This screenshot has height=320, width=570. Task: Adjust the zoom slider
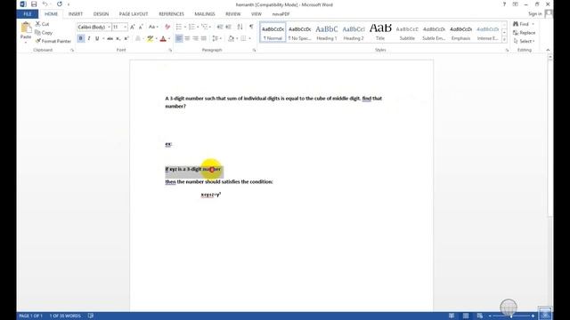511,316
